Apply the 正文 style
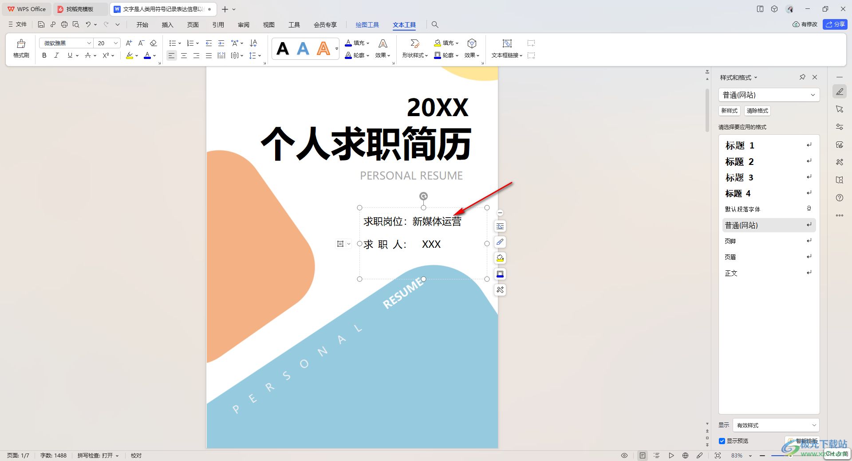The width and height of the screenshot is (852, 461). 769,273
